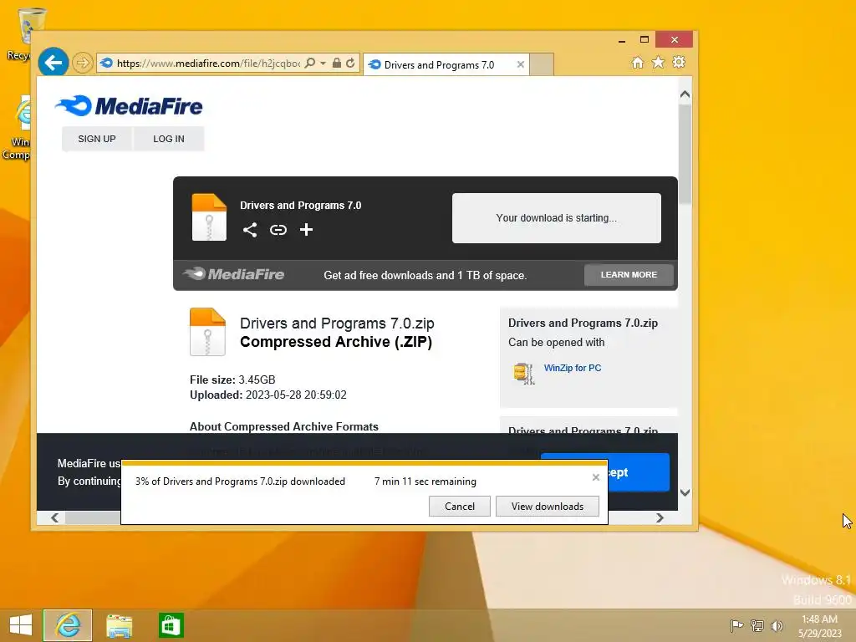Click the horizontal scroll left arrow
The width and height of the screenshot is (856, 642).
point(54,517)
